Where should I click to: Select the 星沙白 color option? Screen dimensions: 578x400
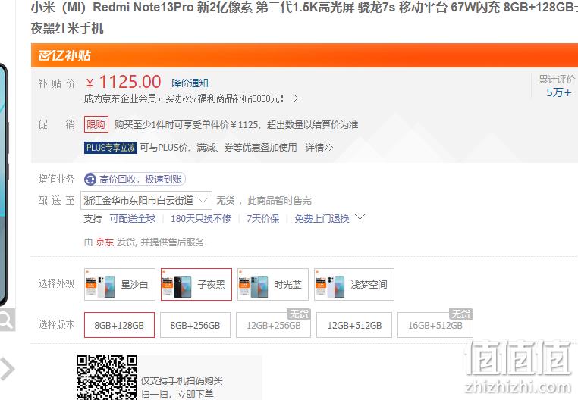120,284
